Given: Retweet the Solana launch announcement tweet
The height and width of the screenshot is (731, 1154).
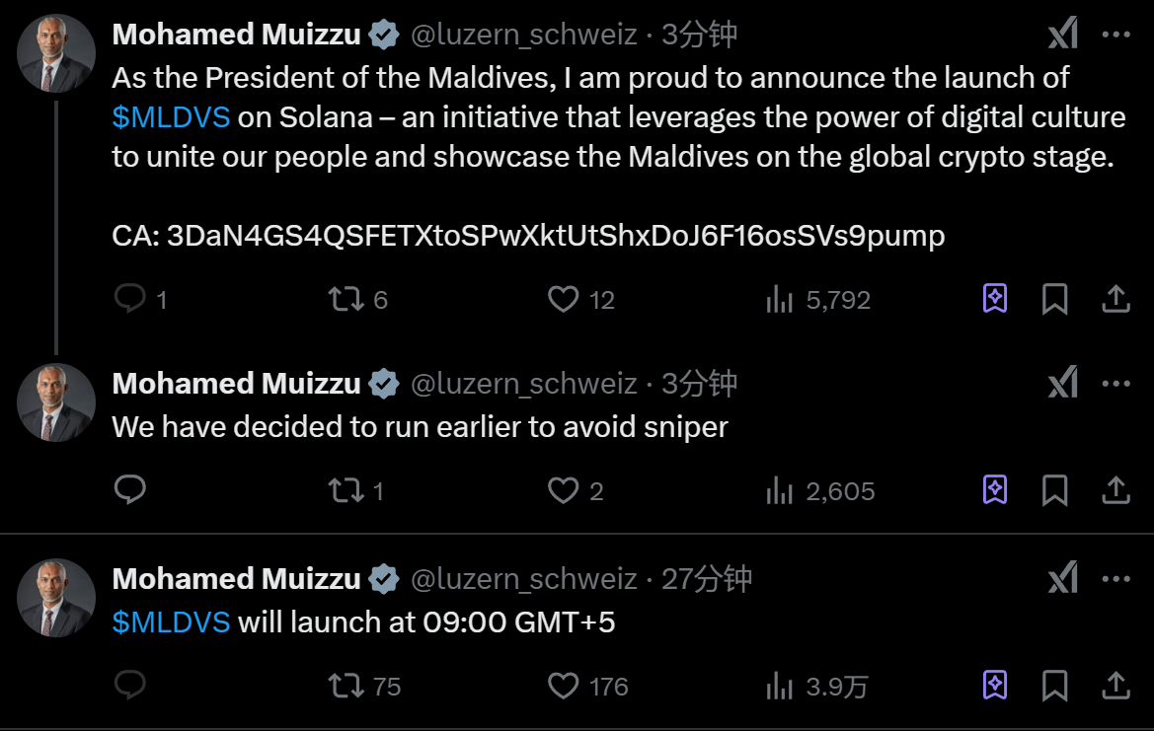Looking at the screenshot, I should click(x=346, y=299).
